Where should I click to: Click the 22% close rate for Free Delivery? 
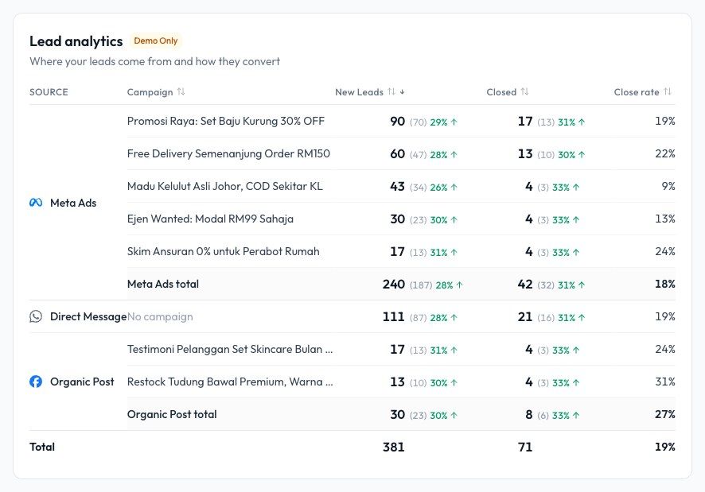[x=665, y=153]
